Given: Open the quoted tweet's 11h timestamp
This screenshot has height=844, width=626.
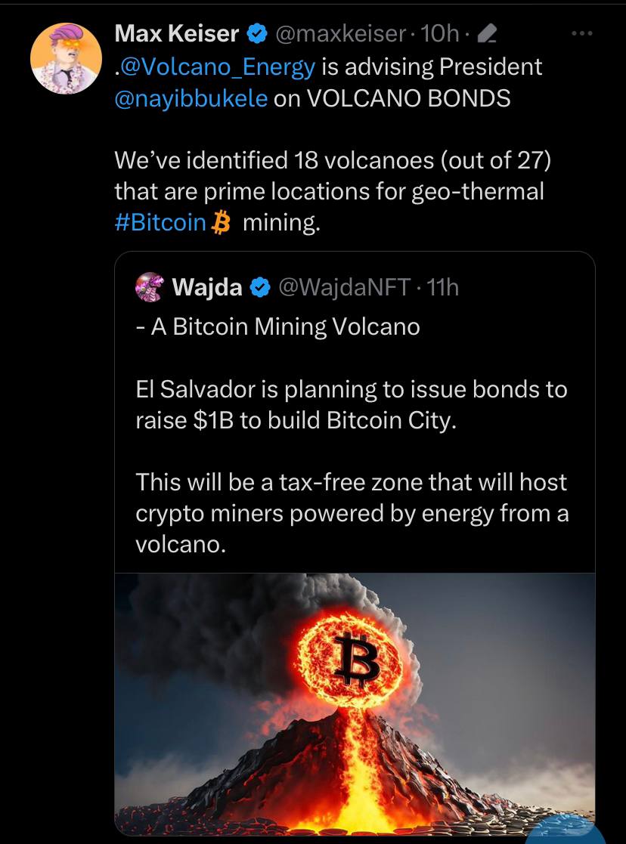Looking at the screenshot, I should coord(442,287).
